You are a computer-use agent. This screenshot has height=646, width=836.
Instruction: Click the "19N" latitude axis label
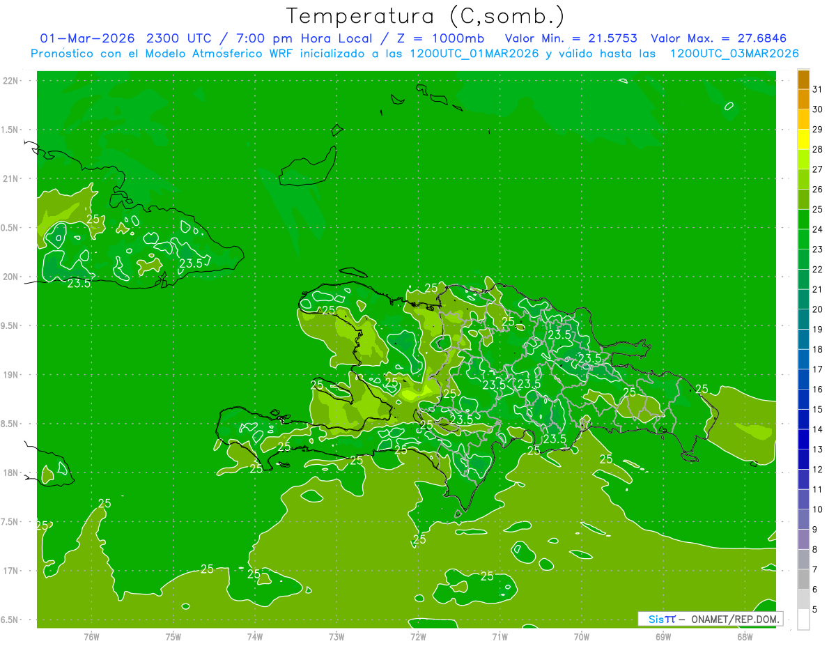click(10, 375)
